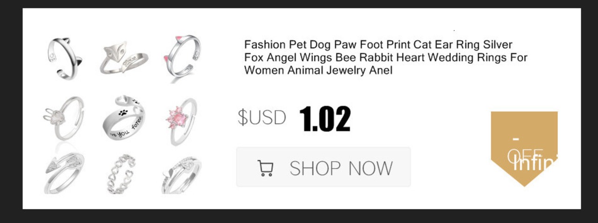The image size is (598, 223).
Task: Click the gold OFF discount badge
Action: coord(524,149)
